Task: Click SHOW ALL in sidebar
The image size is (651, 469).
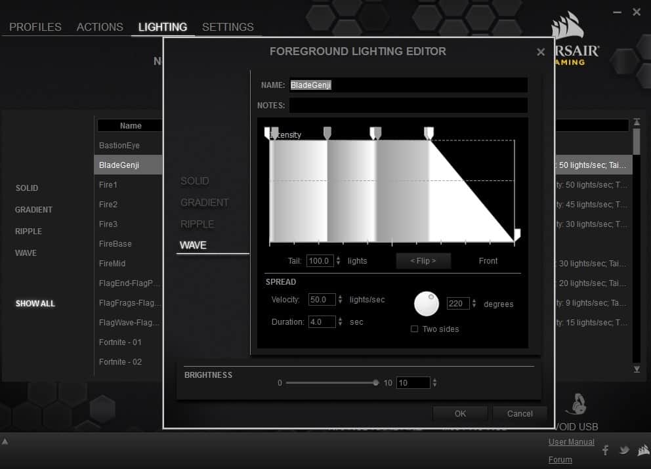Action: pyautogui.click(x=35, y=304)
